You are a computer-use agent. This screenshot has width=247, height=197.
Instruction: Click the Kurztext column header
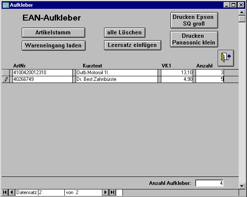click(x=92, y=66)
